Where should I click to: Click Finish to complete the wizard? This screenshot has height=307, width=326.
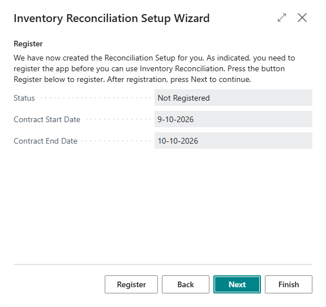point(289,284)
